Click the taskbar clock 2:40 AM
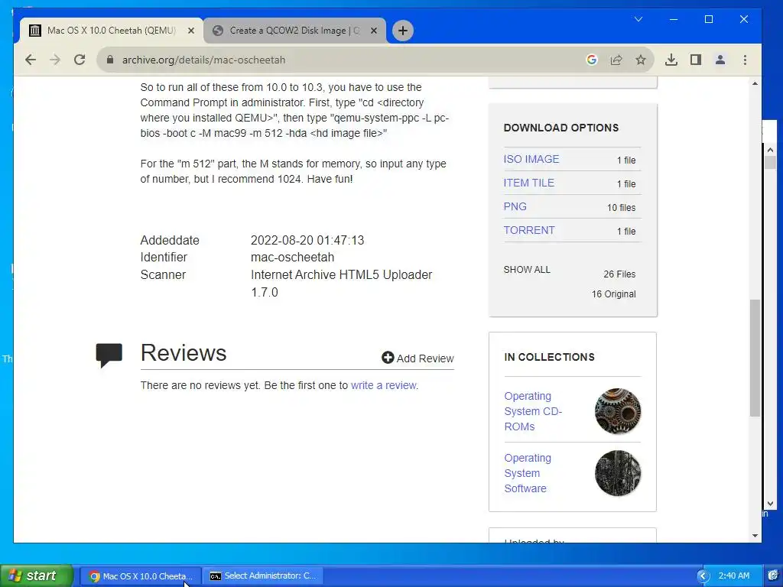The width and height of the screenshot is (783, 587). (x=734, y=576)
